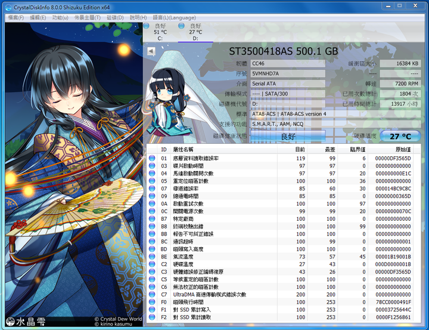Image resolution: width=429 pixels, height=330 pixels.
Task: Click the status icon for attribute F2
Action: click(x=152, y=317)
